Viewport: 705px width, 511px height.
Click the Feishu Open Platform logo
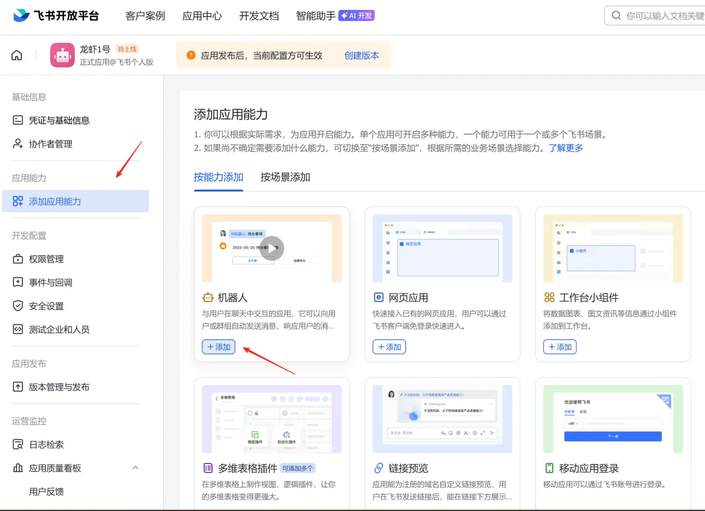click(x=56, y=16)
